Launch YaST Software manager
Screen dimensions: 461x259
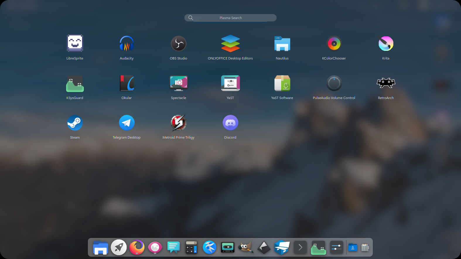(282, 83)
